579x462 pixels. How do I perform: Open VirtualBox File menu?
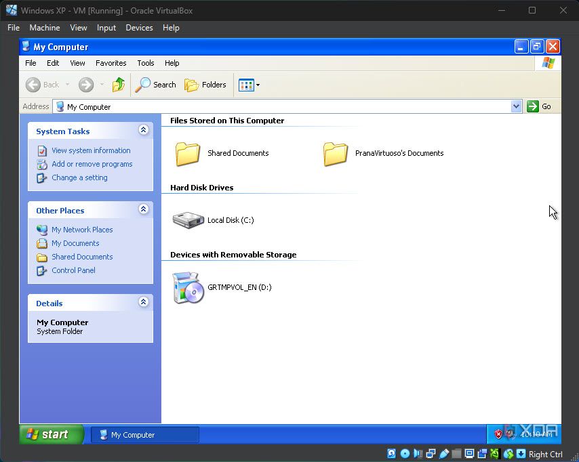14,28
